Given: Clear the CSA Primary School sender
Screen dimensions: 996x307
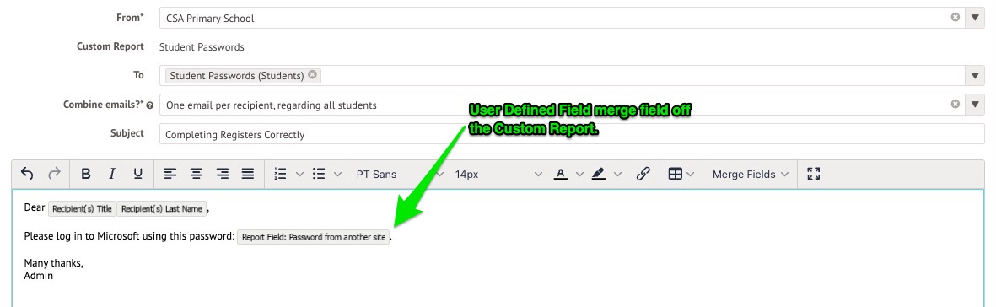Looking at the screenshot, I should click(955, 18).
